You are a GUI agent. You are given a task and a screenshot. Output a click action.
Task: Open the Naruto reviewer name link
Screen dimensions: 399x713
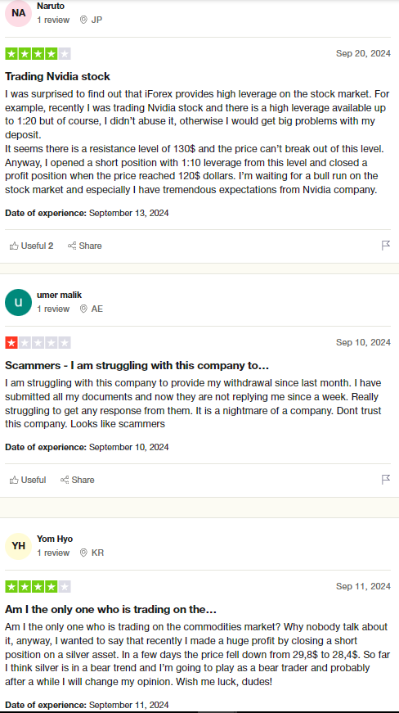[x=51, y=7]
